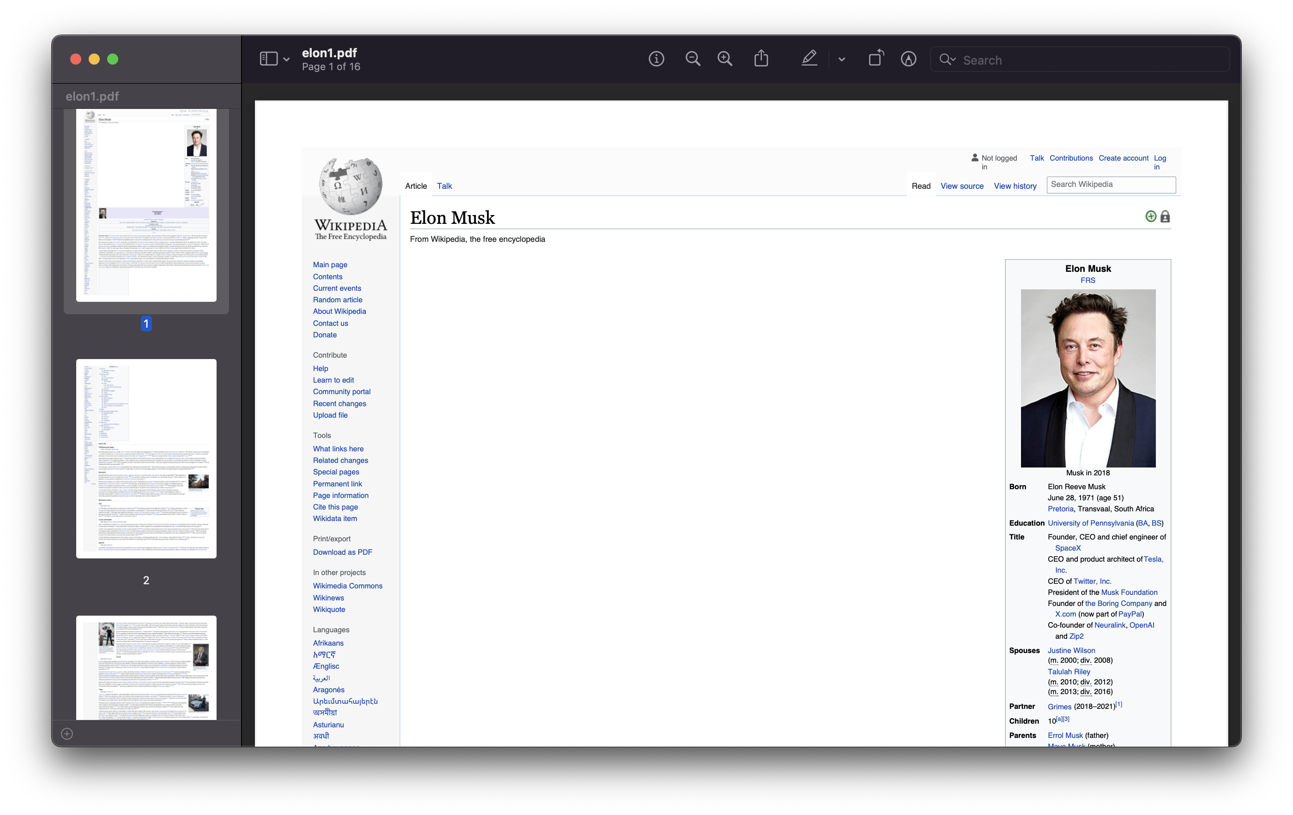Select the highlight tool
This screenshot has width=1293, height=815.
pos(809,59)
